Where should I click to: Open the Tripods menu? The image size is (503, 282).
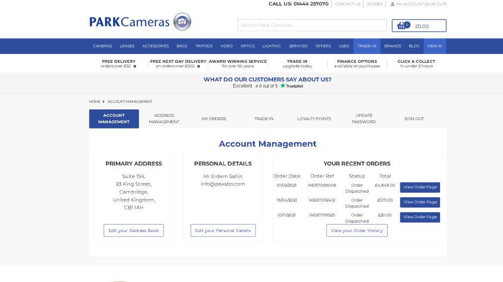[204, 46]
